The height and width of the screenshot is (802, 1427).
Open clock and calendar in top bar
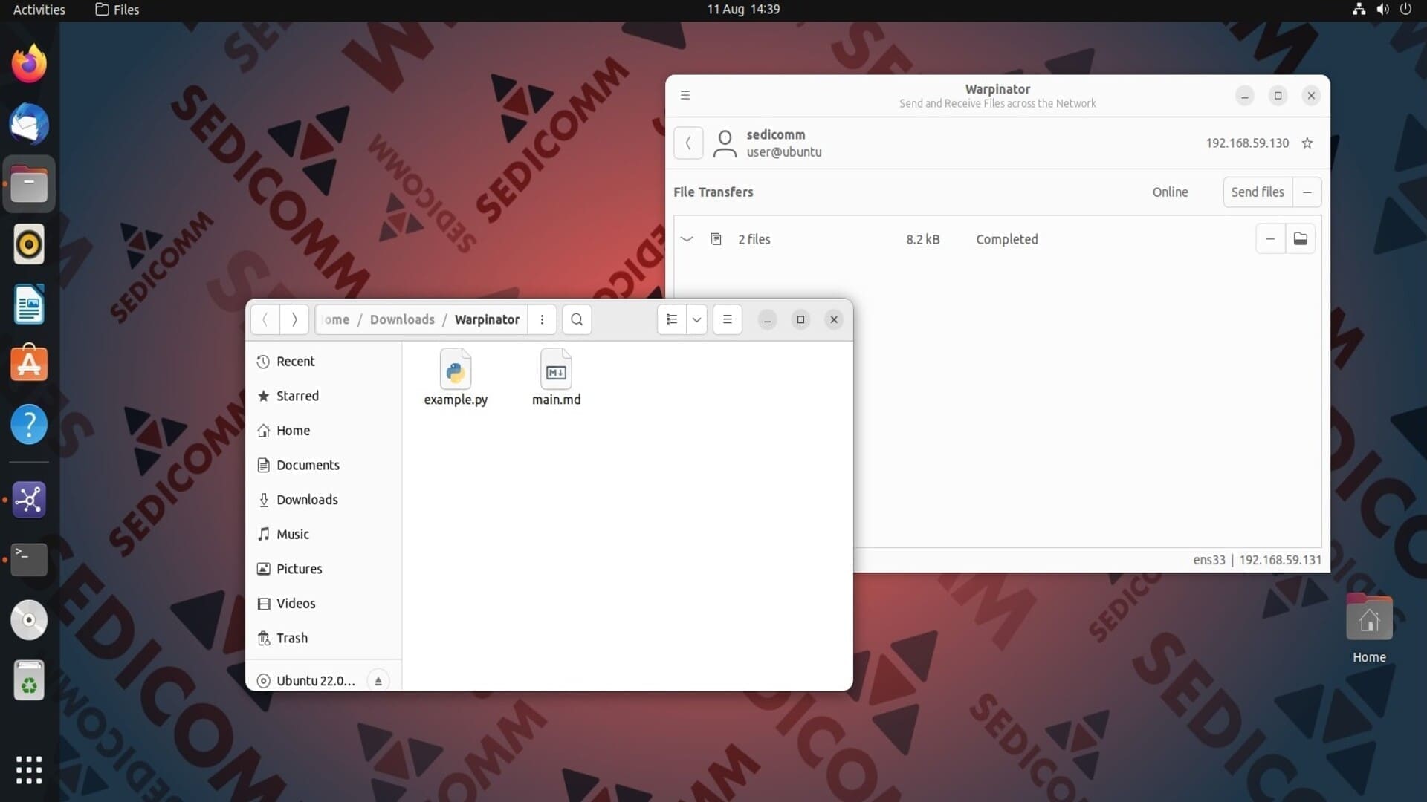tap(742, 10)
